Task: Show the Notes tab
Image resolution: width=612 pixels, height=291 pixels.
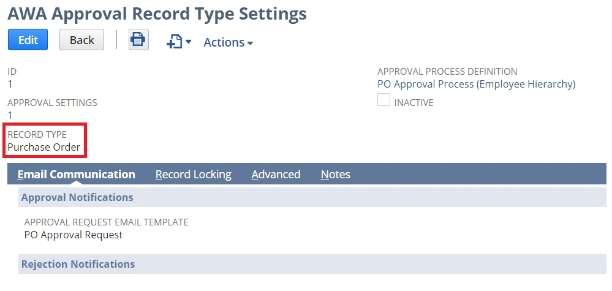Action: point(335,175)
